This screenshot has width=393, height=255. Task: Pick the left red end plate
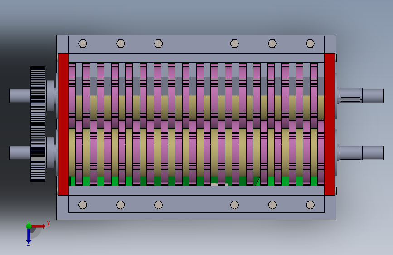[63, 124]
